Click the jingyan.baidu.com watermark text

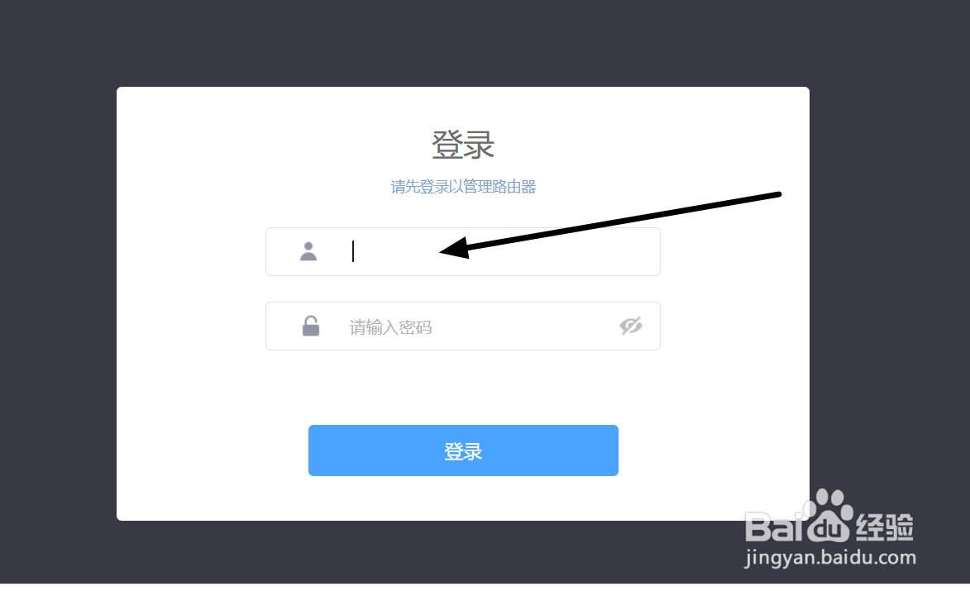click(x=830, y=558)
